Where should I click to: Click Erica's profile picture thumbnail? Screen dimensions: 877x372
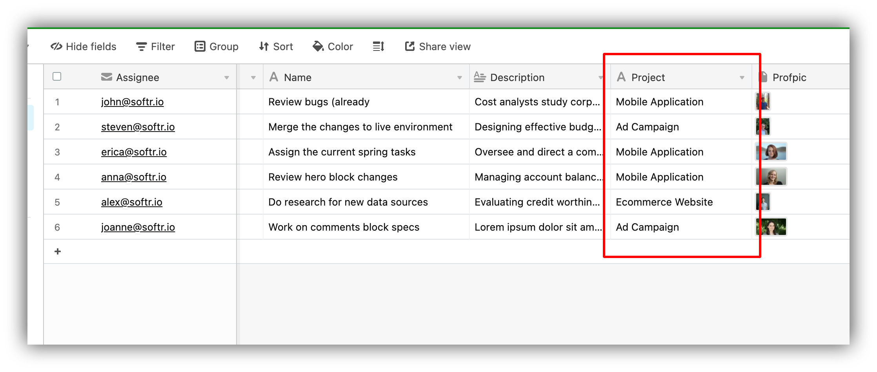click(x=771, y=152)
